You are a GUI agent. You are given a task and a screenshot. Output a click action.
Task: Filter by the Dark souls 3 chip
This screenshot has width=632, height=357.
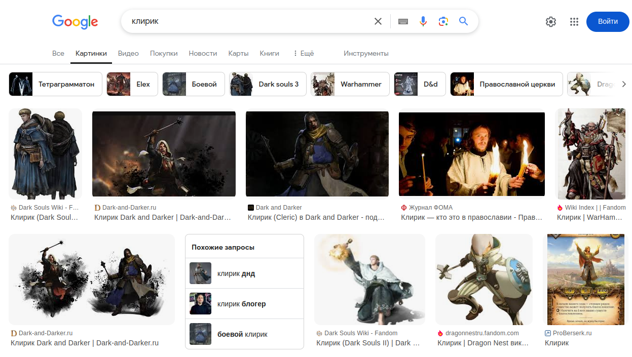tap(268, 84)
